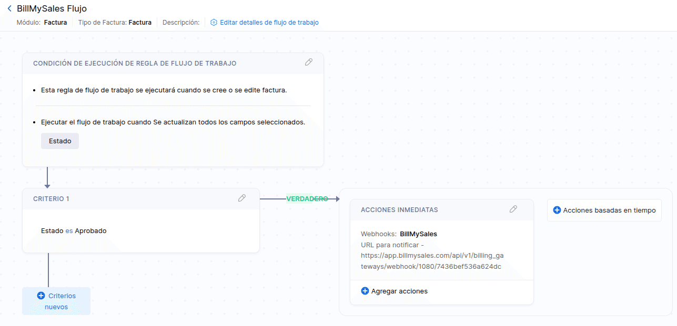
Task: Click the Módulo: Factura label
Action: coord(42,23)
